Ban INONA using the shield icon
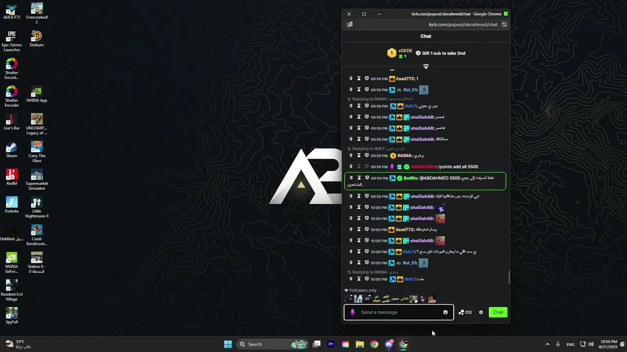 pyautogui.click(x=366, y=155)
